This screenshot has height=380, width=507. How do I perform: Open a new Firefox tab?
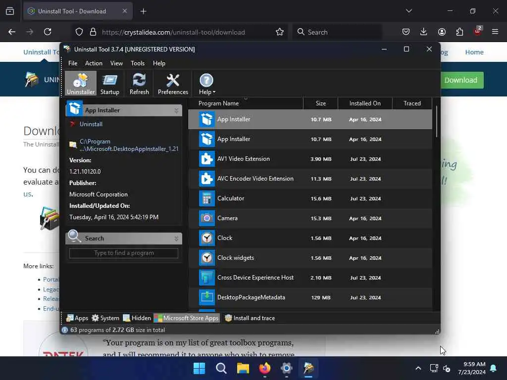click(143, 11)
